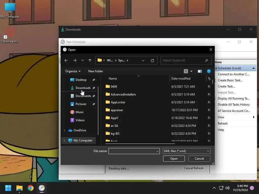Select the AdvancedInstallers folder

pos(123,94)
